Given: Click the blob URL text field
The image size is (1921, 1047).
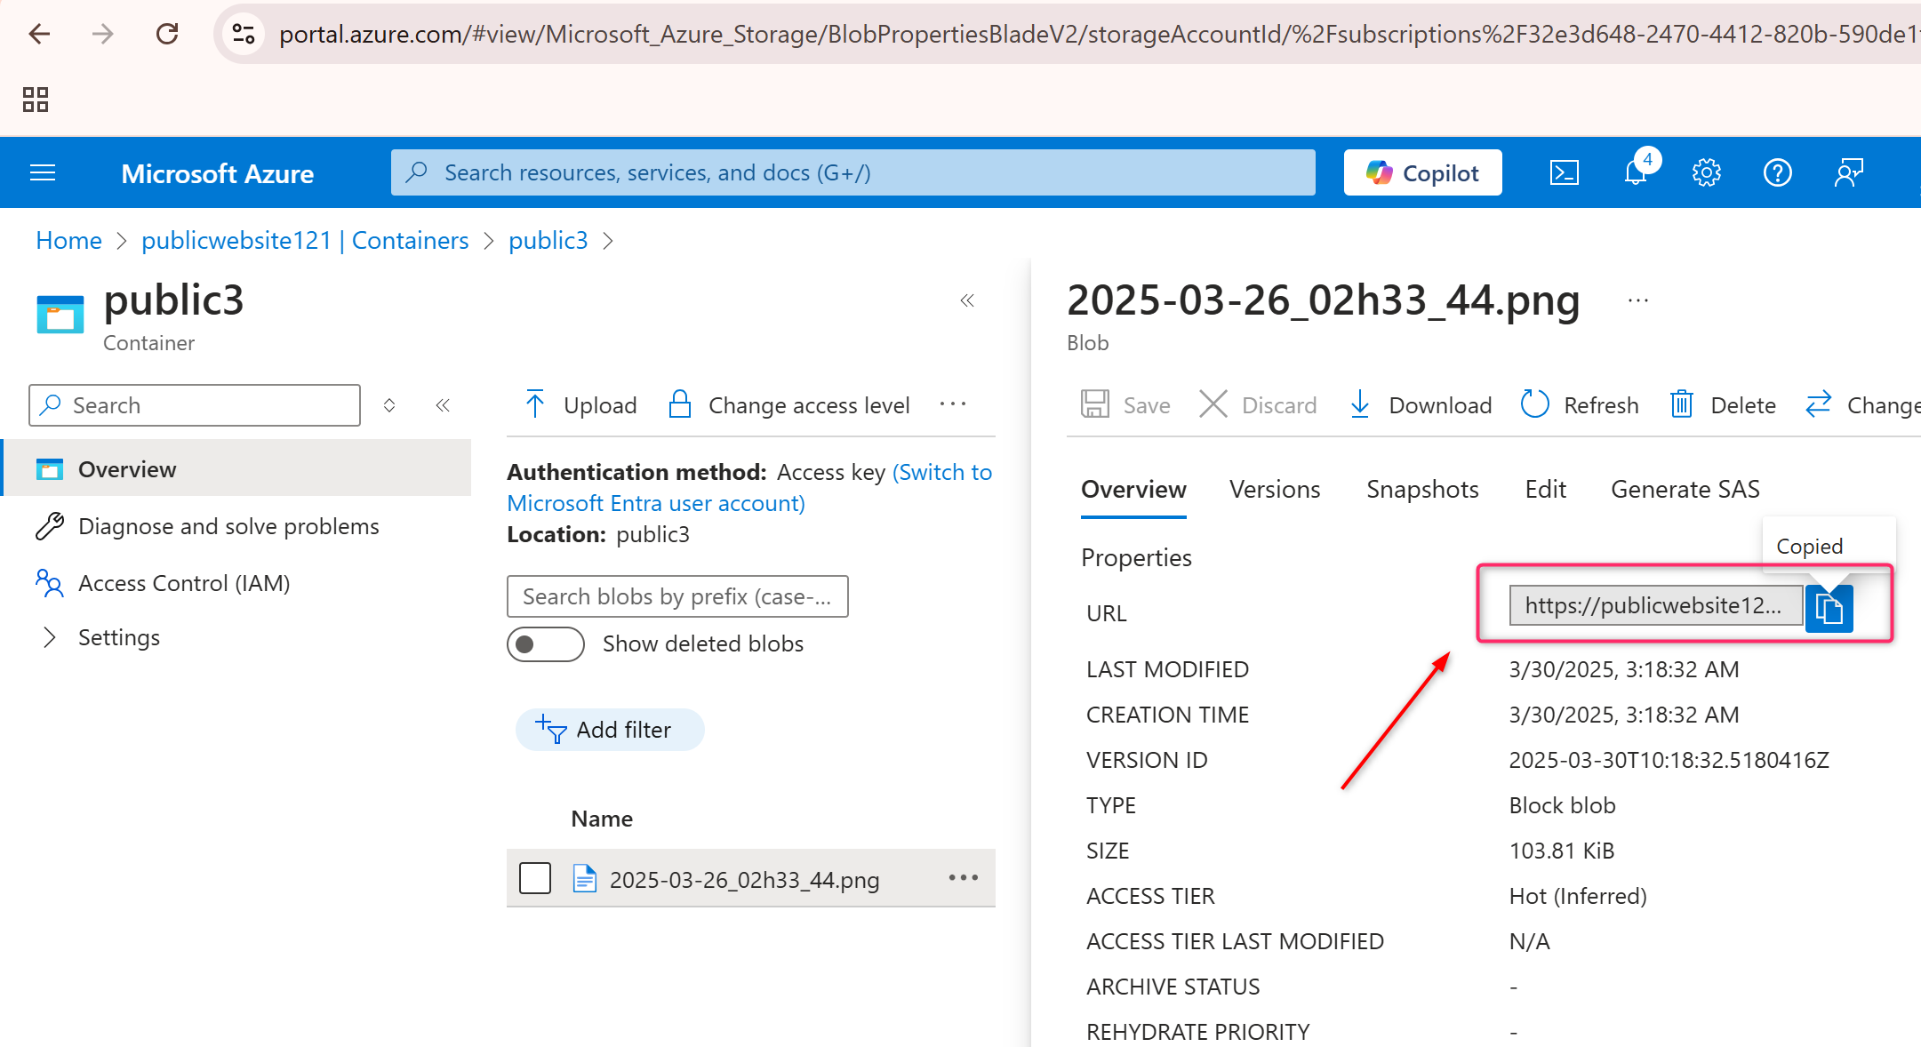Looking at the screenshot, I should point(1655,605).
